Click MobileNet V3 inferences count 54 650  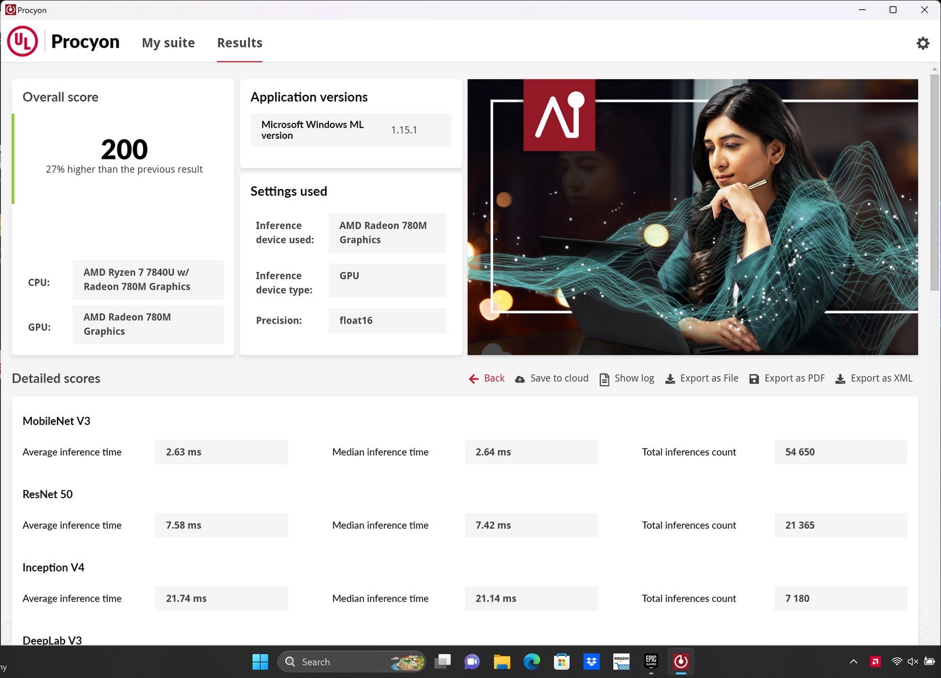[841, 452]
